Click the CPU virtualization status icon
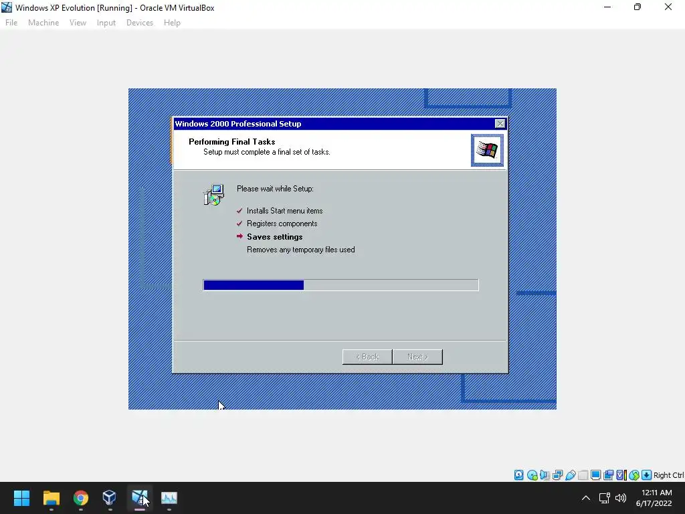The width and height of the screenshot is (685, 514). (x=621, y=475)
